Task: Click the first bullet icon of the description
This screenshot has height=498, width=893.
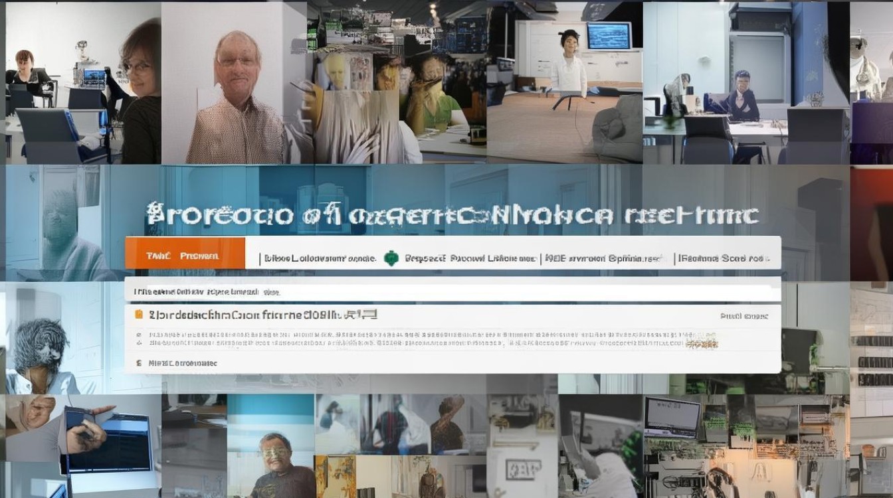Action: (139, 335)
